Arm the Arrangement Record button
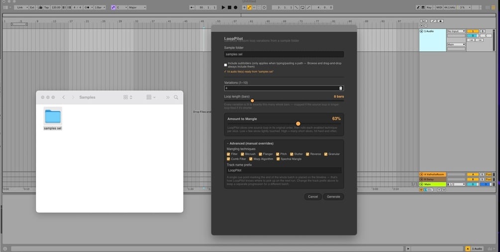The width and height of the screenshot is (500, 252). click(x=235, y=7)
